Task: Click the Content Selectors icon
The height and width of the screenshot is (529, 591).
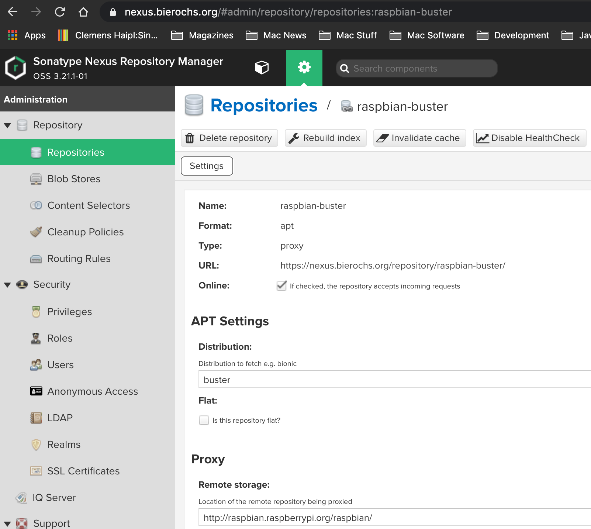Action: pyautogui.click(x=36, y=205)
